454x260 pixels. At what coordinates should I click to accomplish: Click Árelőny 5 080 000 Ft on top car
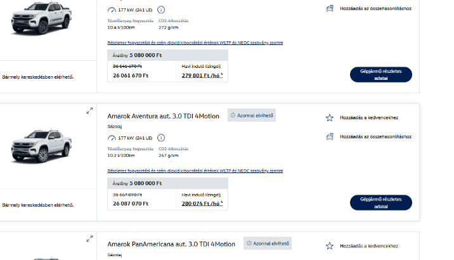(137, 55)
